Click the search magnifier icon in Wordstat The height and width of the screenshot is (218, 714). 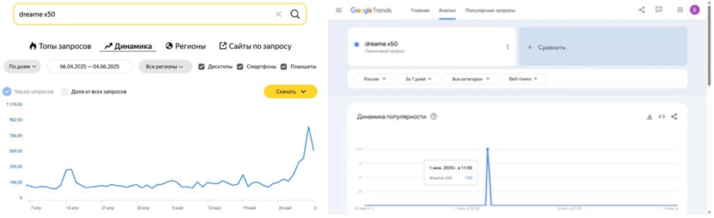point(295,14)
